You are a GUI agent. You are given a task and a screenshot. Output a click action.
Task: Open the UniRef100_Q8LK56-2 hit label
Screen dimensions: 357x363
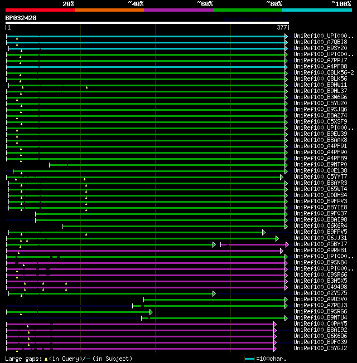[324, 72]
